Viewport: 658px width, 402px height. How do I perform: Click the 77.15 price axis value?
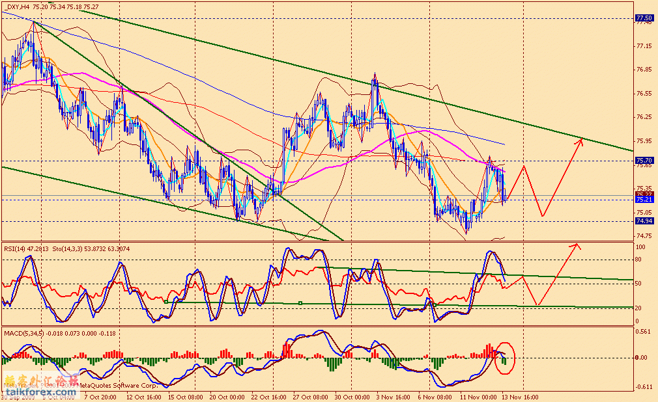coord(644,46)
